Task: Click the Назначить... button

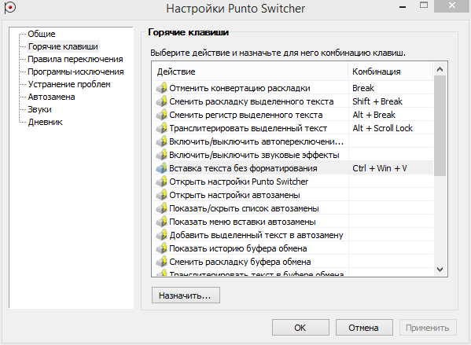Action: (186, 295)
